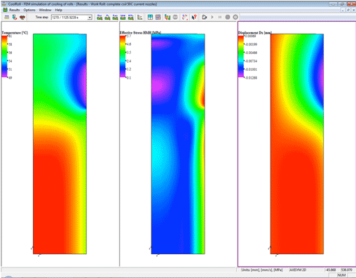The width and height of the screenshot is (356, 278).
Task: Open the Help menu
Action: click(58, 10)
